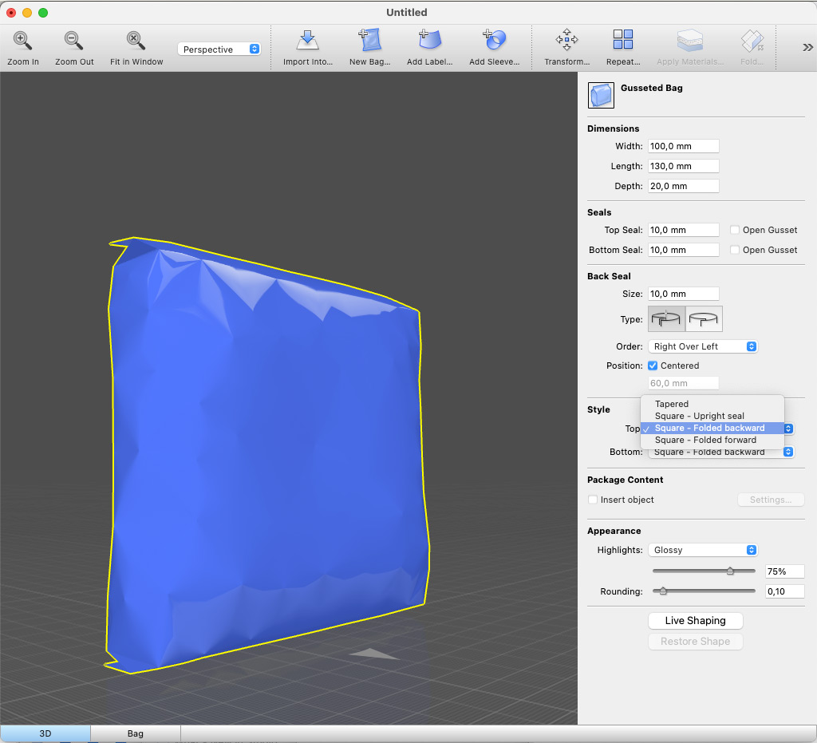The height and width of the screenshot is (743, 817).
Task: Enable Open Gusset for Top Seal
Action: pyautogui.click(x=735, y=230)
